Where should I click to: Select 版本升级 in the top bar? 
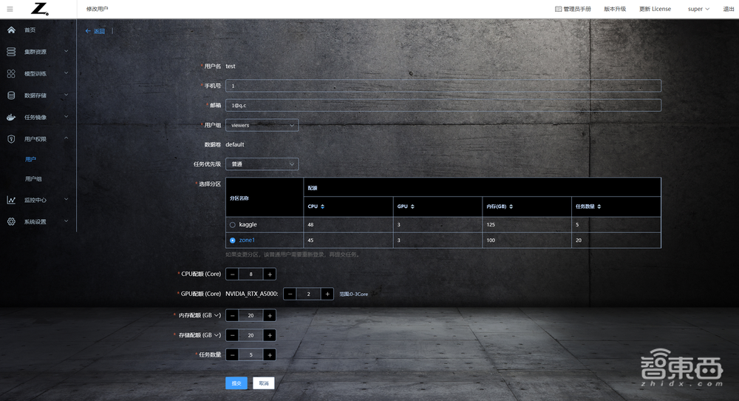[x=614, y=9]
